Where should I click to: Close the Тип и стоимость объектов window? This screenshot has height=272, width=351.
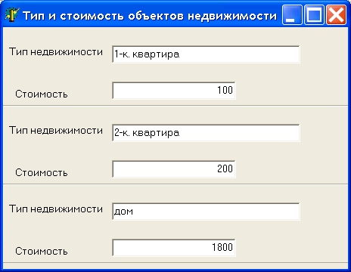point(336,15)
